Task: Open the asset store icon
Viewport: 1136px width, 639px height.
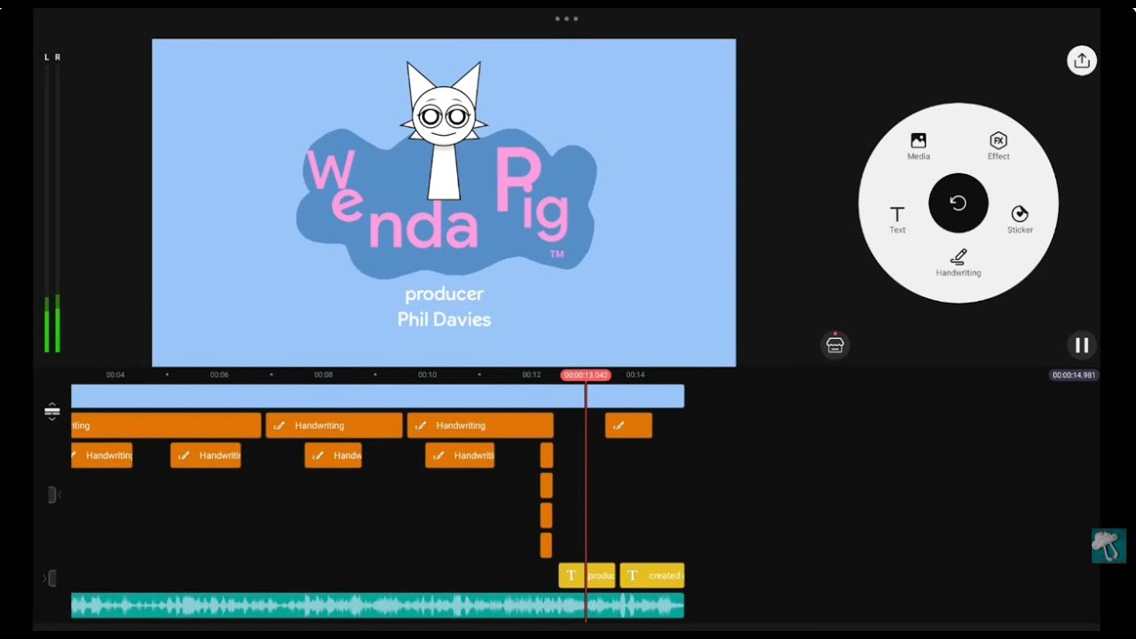Action: click(835, 345)
